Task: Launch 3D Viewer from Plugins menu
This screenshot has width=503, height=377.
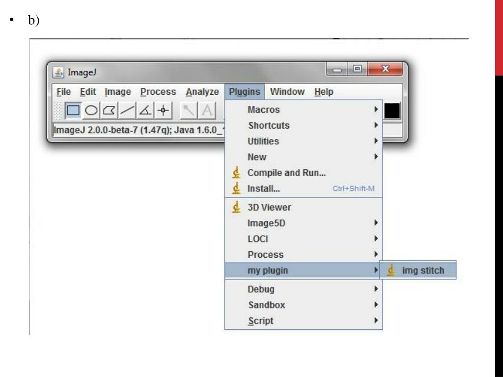Action: (x=304, y=207)
